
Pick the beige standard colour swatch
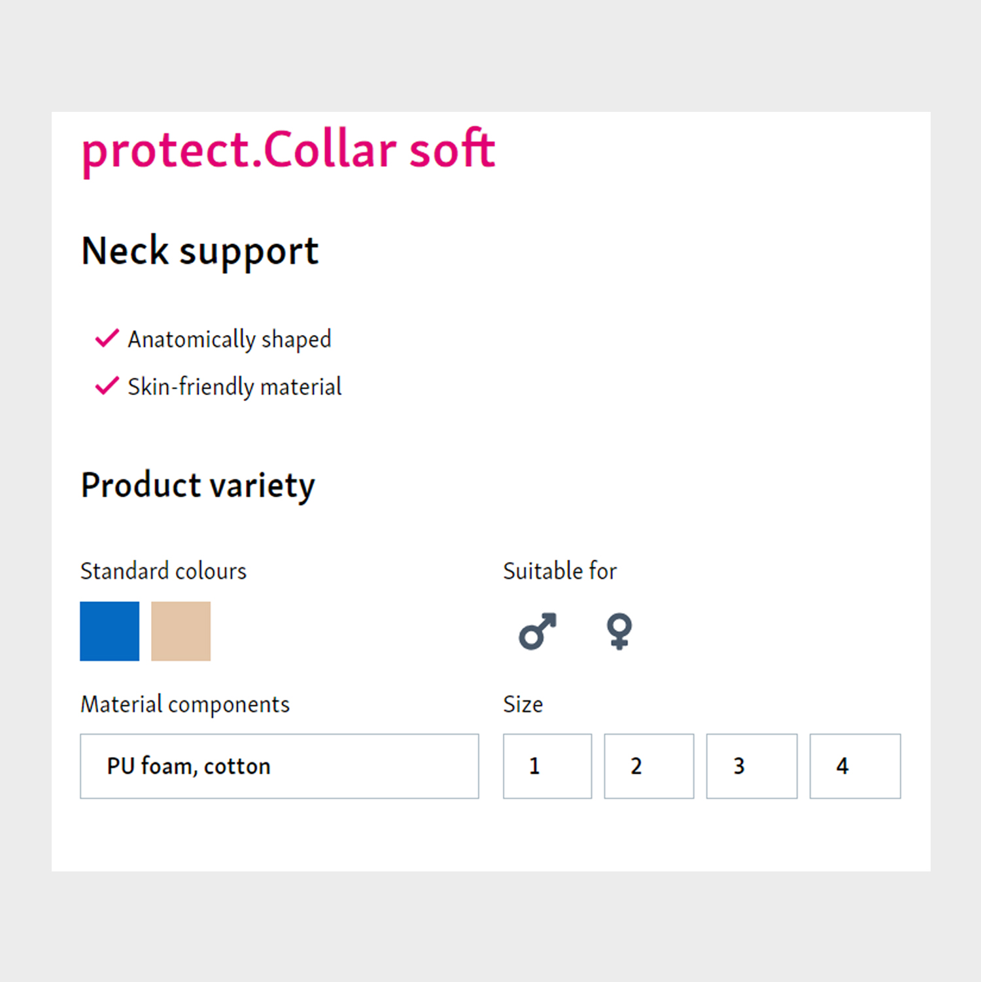tap(181, 631)
